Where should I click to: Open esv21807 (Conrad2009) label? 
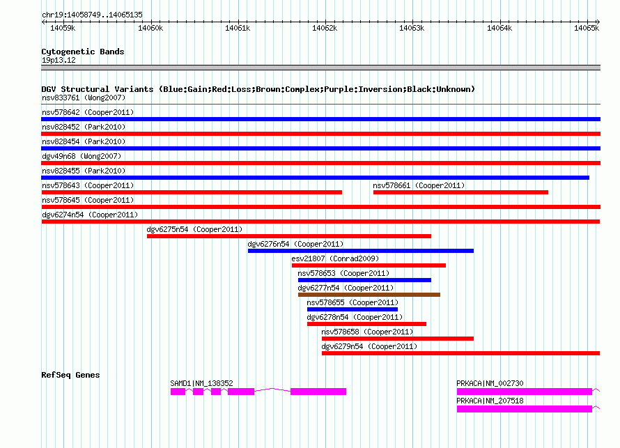pyautogui.click(x=335, y=258)
